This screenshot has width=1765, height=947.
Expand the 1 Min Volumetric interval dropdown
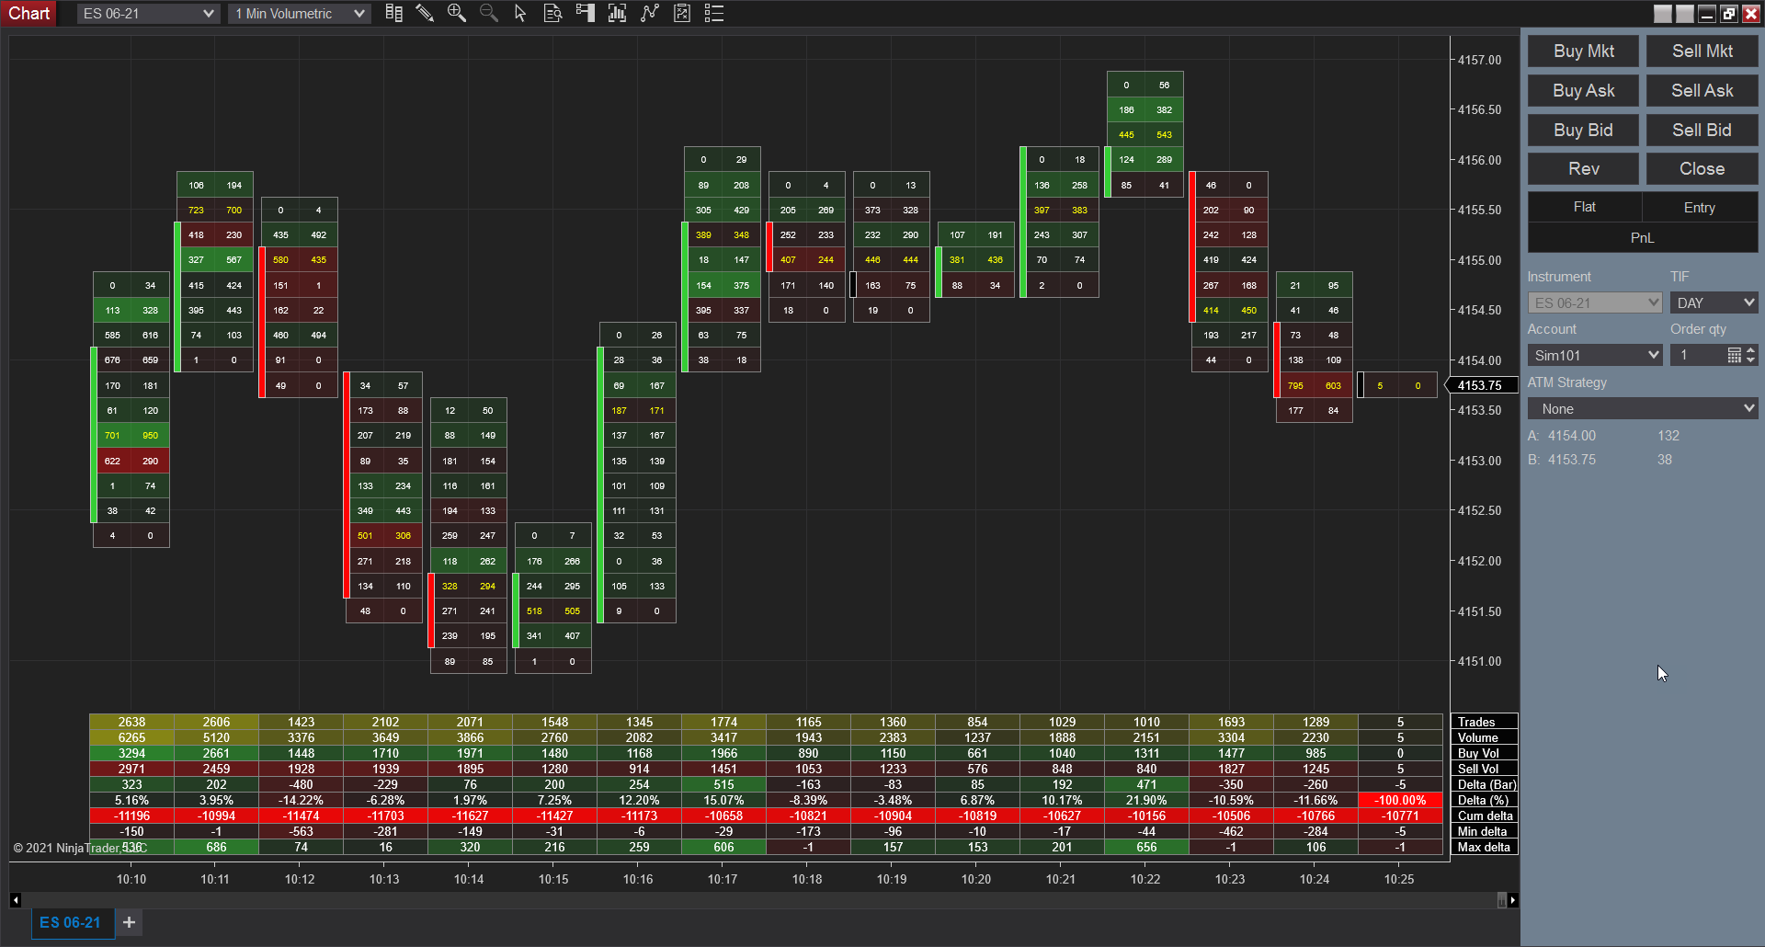click(299, 14)
